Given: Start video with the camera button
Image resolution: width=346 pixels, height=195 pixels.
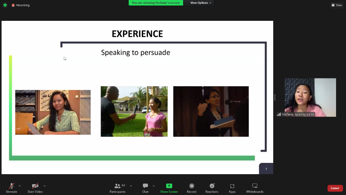Looking at the screenshot, I should [35, 186].
